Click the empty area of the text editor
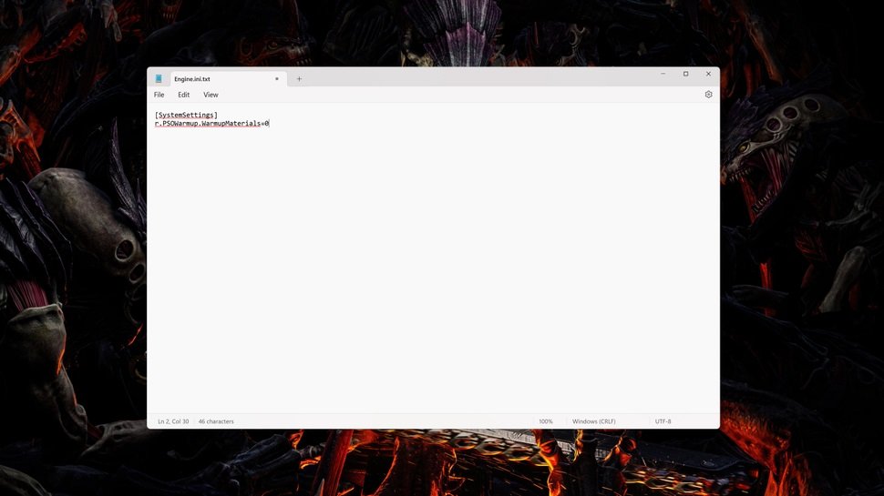884x496 pixels. pos(433,273)
